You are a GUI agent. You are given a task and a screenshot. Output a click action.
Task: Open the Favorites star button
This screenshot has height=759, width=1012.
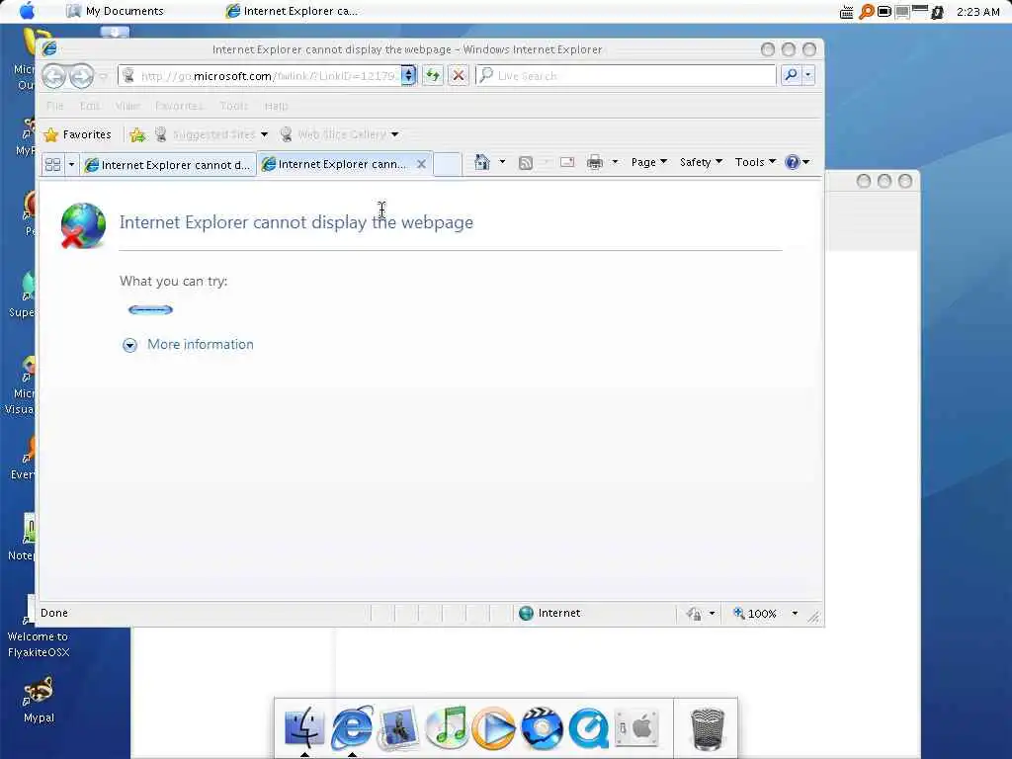(x=77, y=134)
